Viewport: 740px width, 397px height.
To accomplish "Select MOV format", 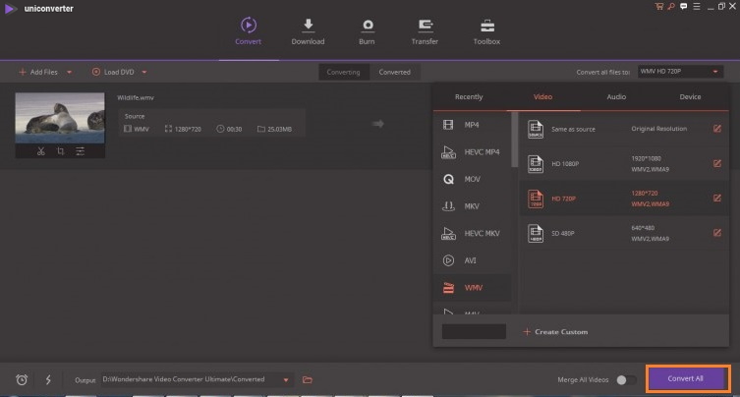I will click(x=472, y=179).
